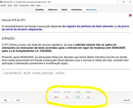Click the .Jurisprudência tag
133x108 pixels.
pyautogui.click(x=12, y=73)
